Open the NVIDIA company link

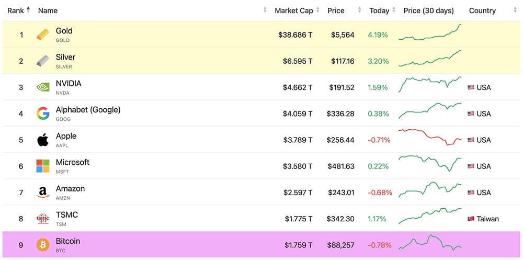pyautogui.click(x=69, y=84)
